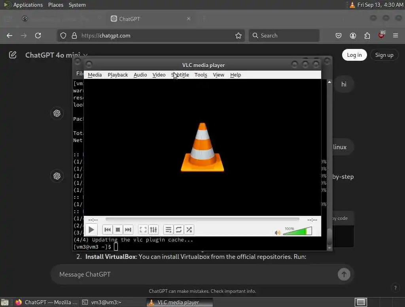The height and width of the screenshot is (307, 405).
Task: Toggle VLC fullscreen video button
Action: [x=143, y=230]
